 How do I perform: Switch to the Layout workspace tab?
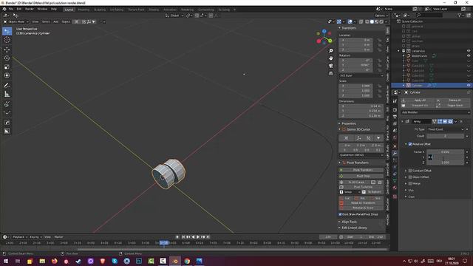[69, 10]
